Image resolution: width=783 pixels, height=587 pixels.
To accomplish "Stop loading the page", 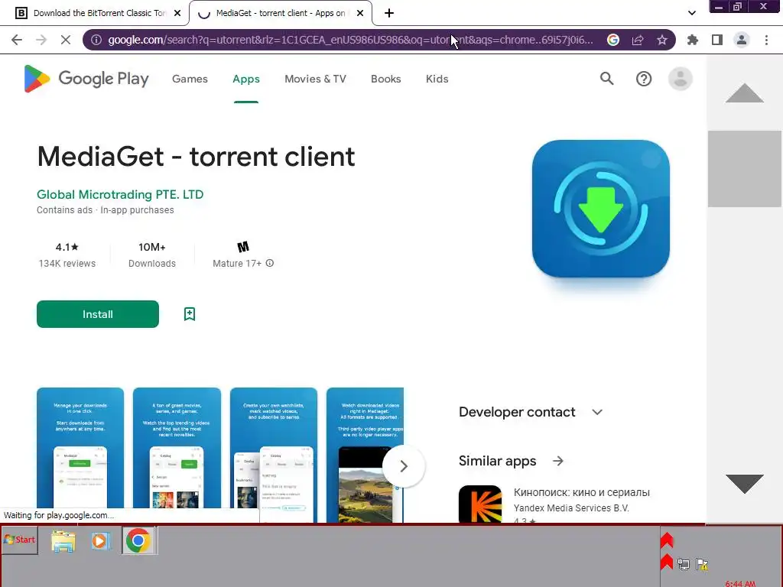I will (66, 40).
